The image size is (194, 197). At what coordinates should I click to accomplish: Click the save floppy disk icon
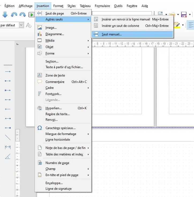[x=184, y=14]
